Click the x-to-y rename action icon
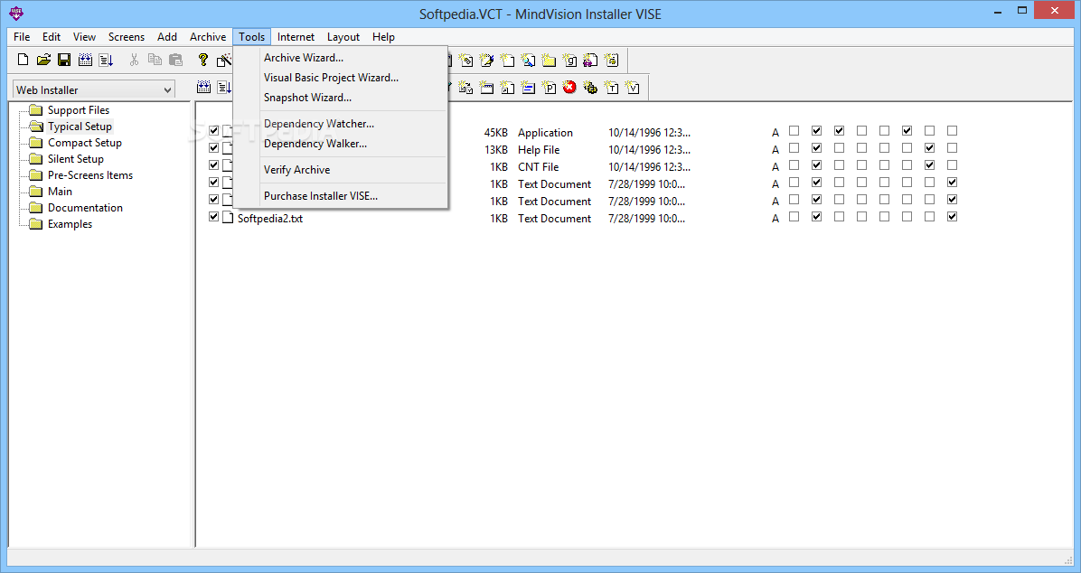The image size is (1081, 573). (465, 87)
